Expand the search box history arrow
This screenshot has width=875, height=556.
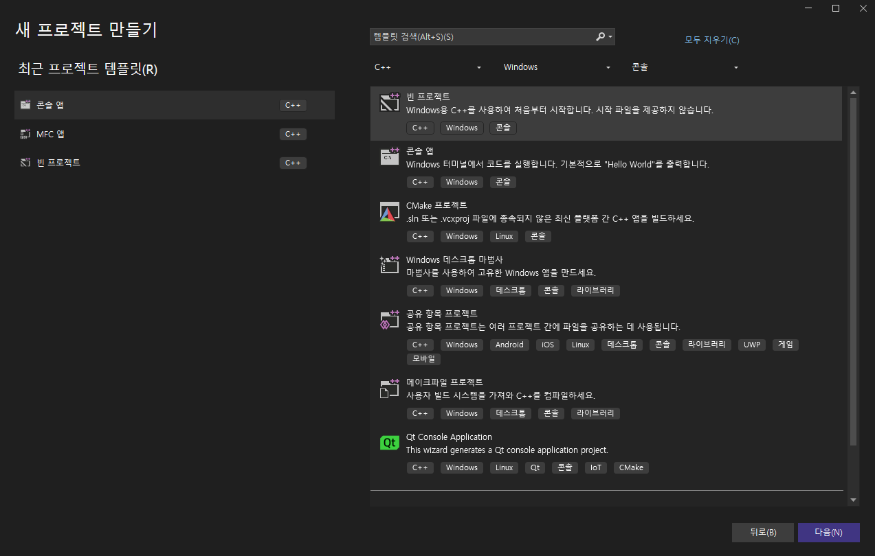pos(610,37)
